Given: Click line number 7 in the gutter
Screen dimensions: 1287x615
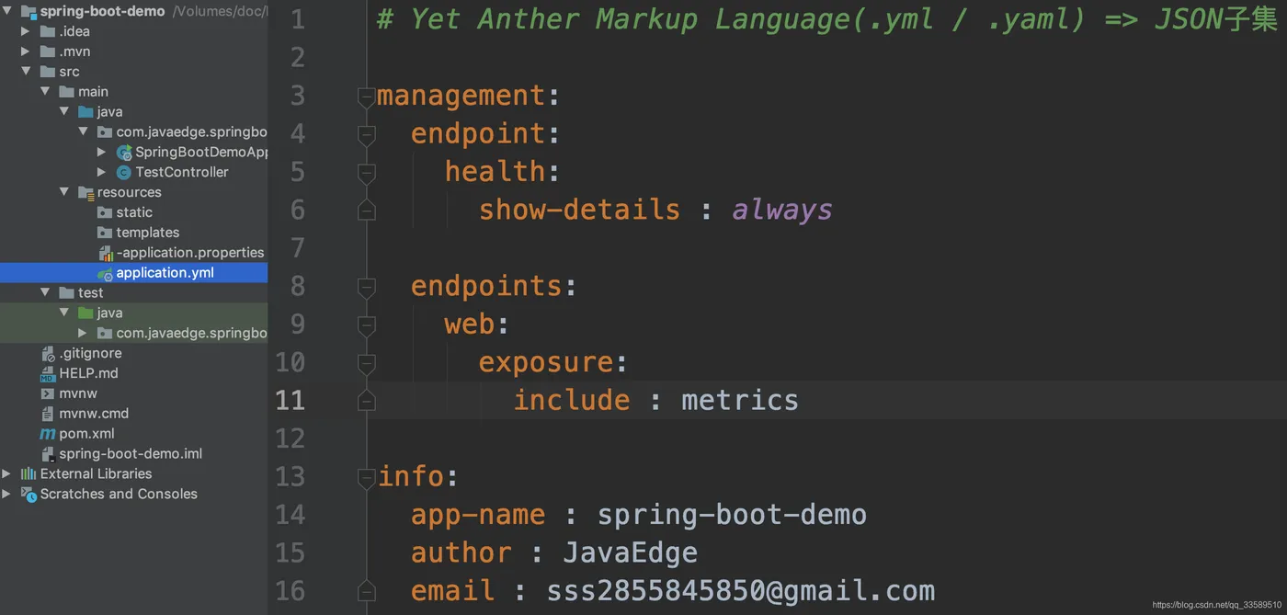Looking at the screenshot, I should click(297, 248).
